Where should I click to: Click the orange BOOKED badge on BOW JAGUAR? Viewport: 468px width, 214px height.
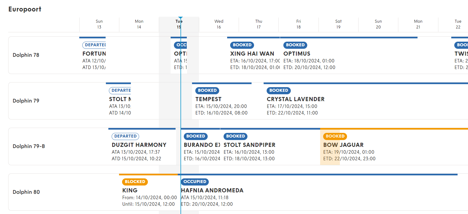click(x=335, y=136)
